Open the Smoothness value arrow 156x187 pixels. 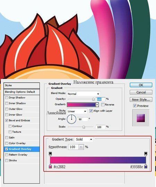(81, 147)
